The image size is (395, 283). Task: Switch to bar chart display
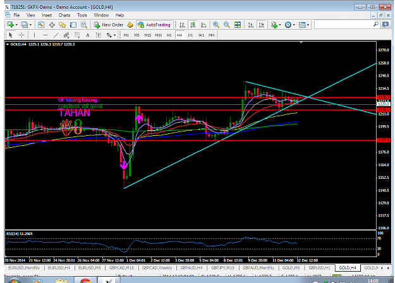[x=182, y=25]
